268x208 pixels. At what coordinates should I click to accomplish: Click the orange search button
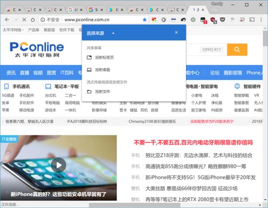[237, 50]
